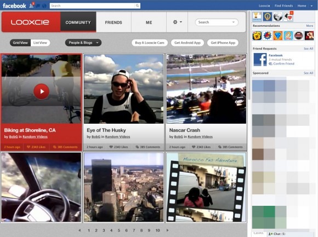
Task: Go to next page arrow in pagination
Action: [168, 230]
